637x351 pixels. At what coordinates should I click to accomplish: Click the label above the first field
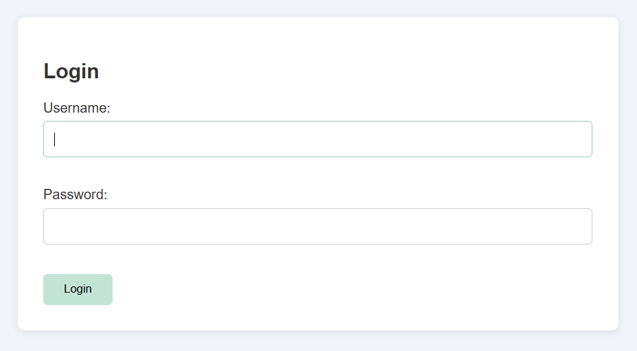[x=77, y=108]
